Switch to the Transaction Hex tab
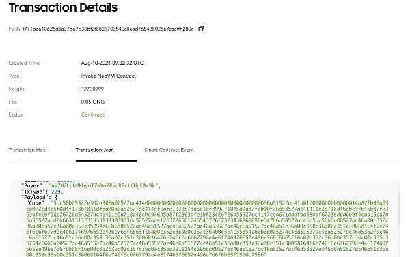 point(27,150)
